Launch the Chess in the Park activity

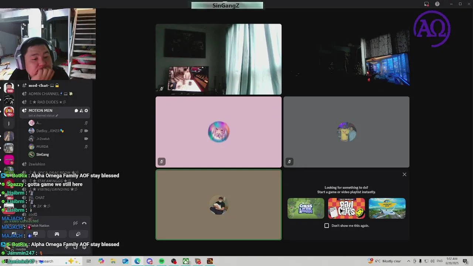click(306, 208)
